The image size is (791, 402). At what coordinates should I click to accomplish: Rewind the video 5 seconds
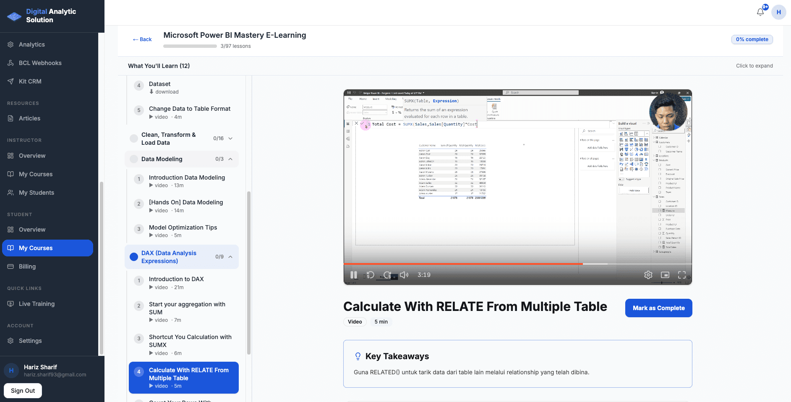point(370,275)
